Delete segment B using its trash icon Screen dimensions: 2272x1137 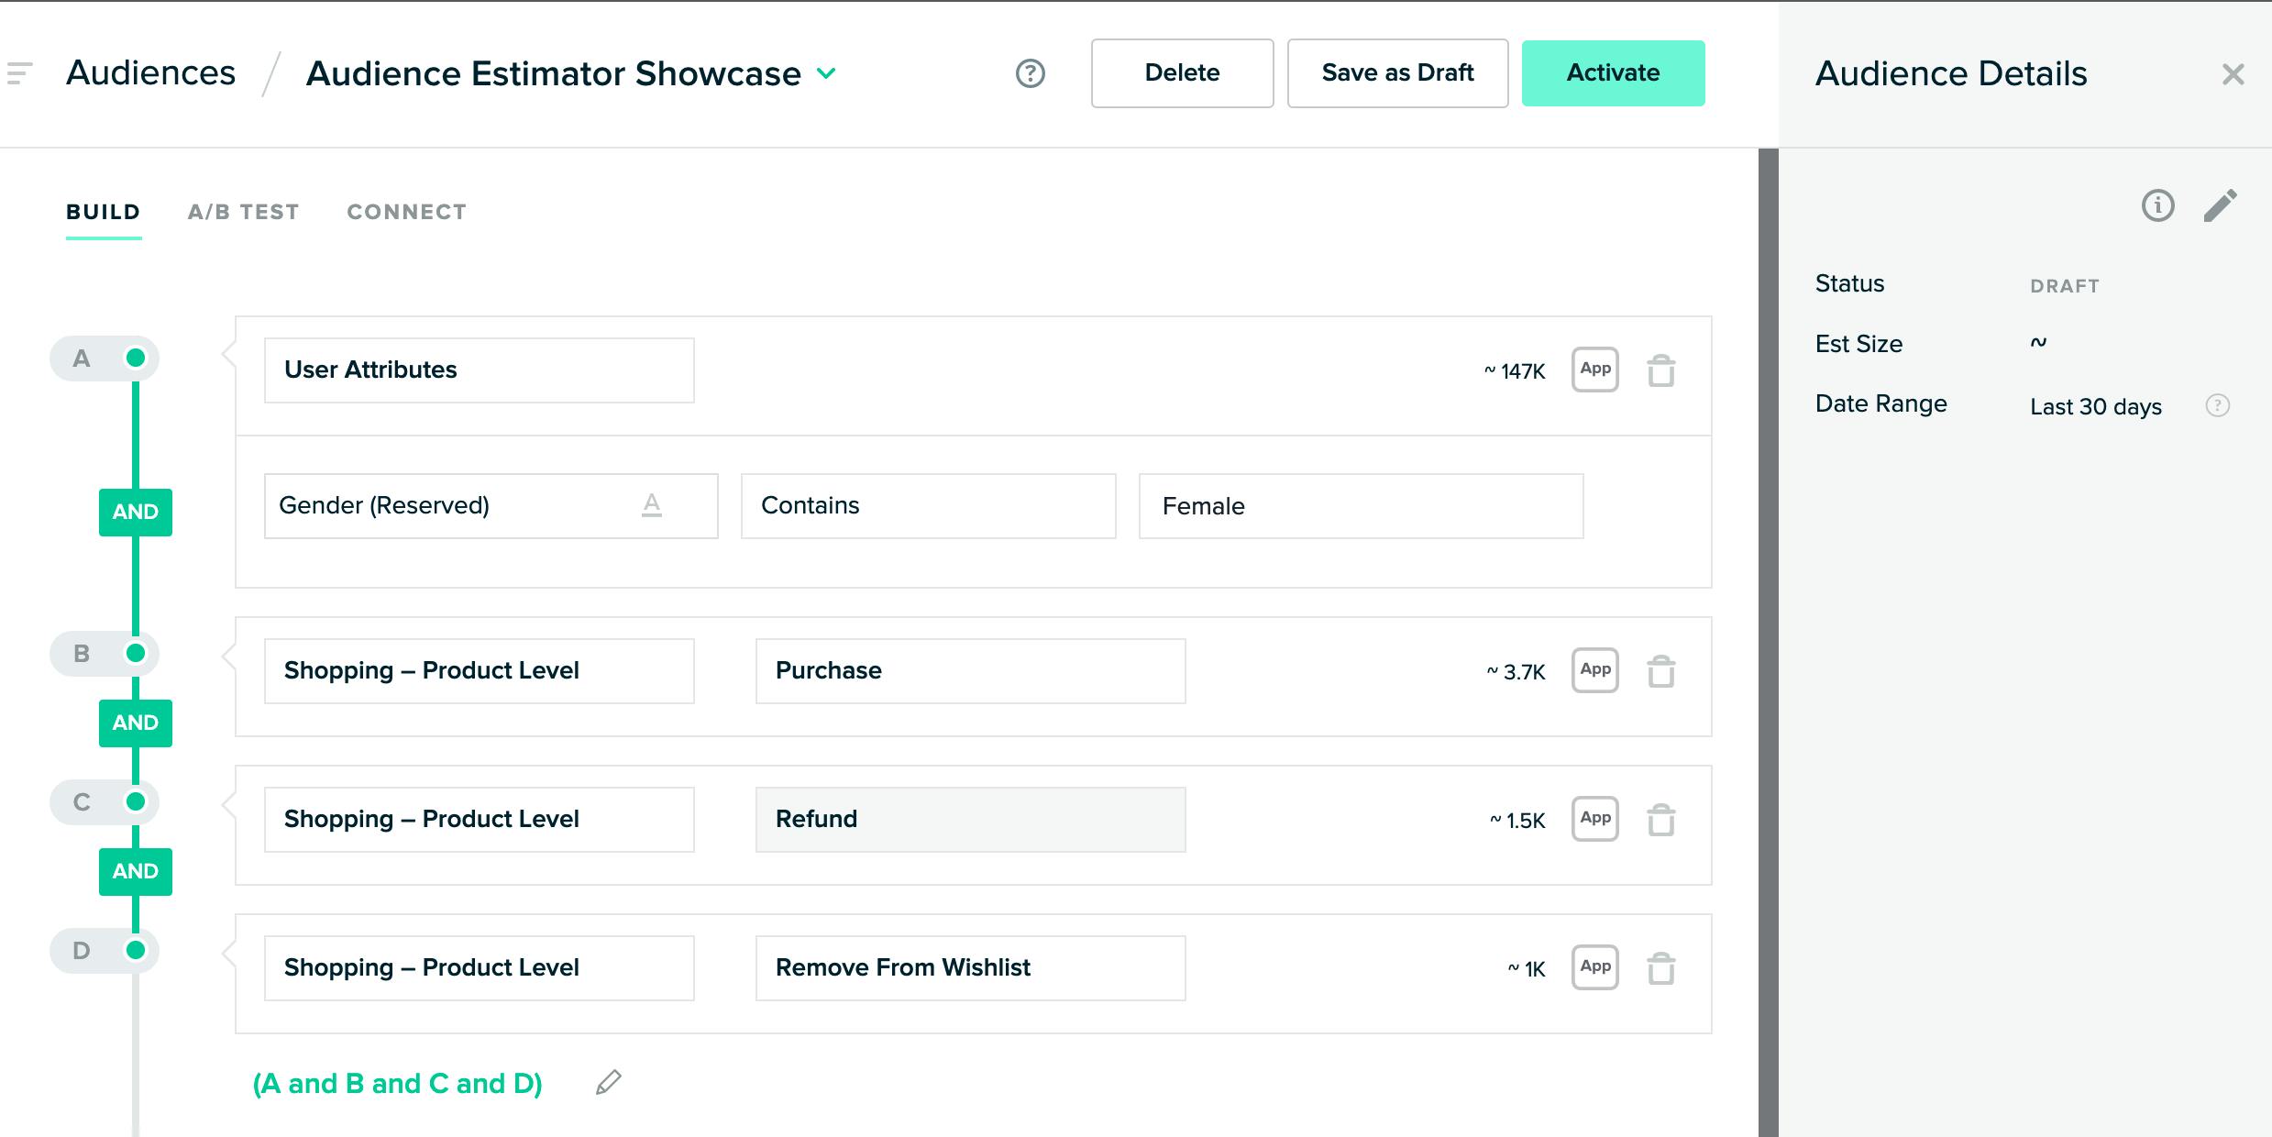[1663, 670]
